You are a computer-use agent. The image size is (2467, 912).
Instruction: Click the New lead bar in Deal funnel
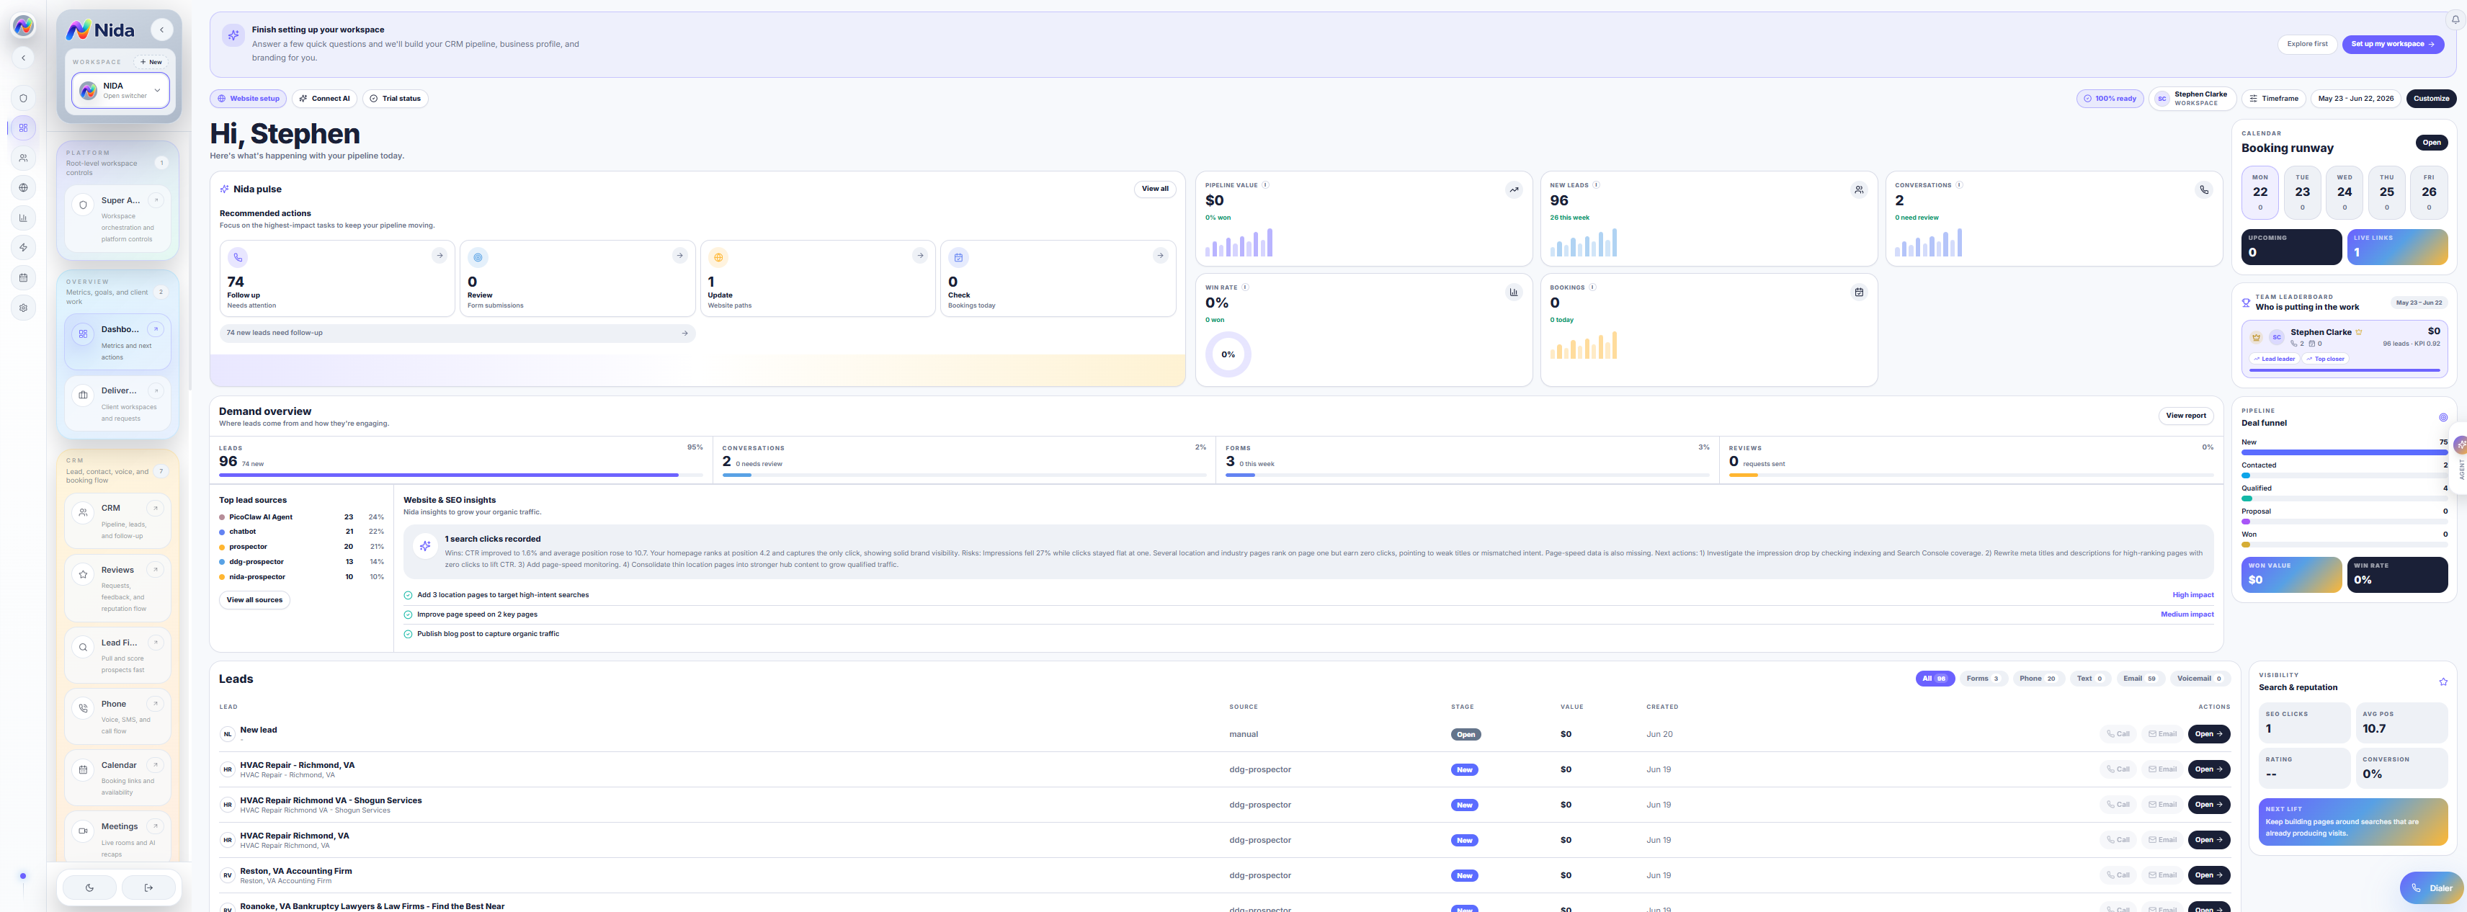[2344, 452]
